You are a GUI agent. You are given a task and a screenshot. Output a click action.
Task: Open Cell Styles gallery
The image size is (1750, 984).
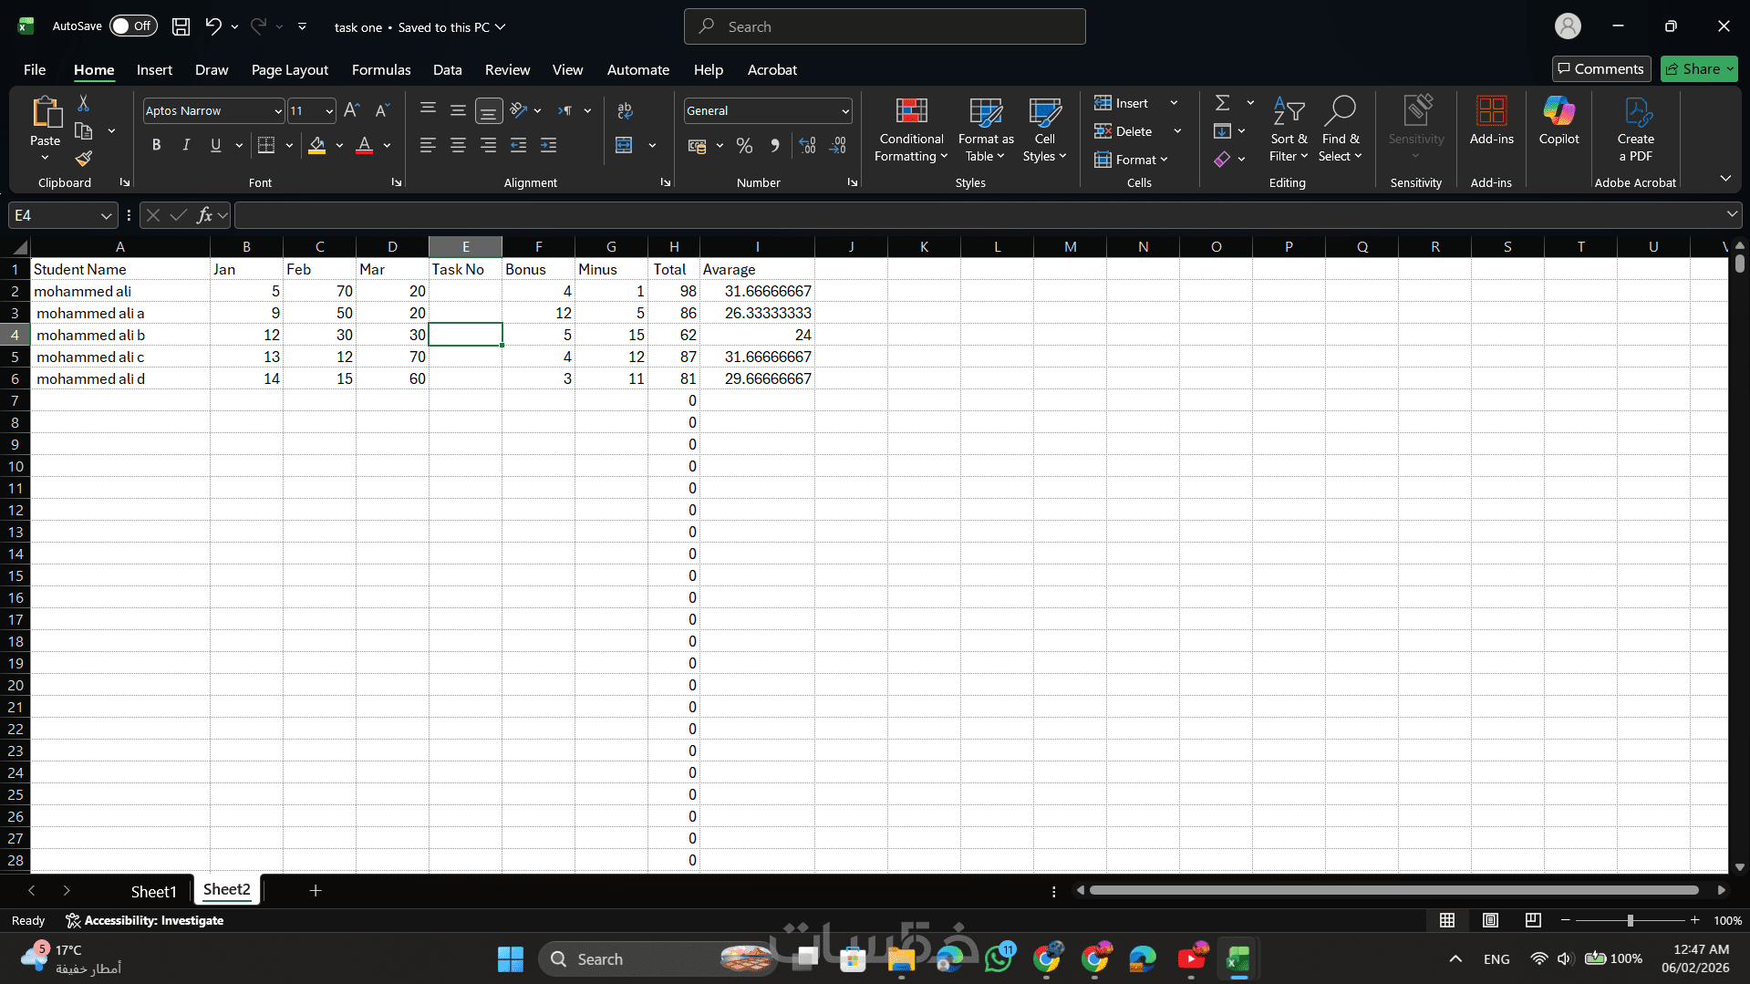(x=1044, y=129)
